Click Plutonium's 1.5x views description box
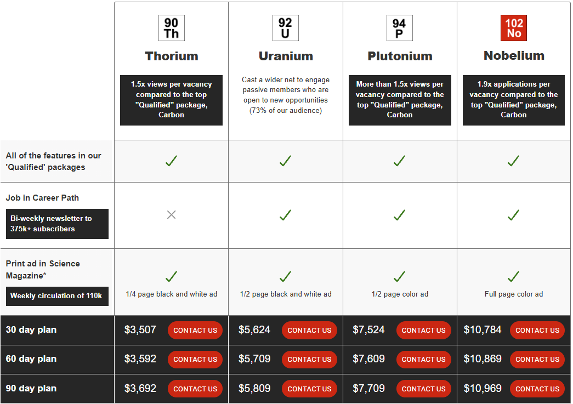The image size is (573, 404). point(400,100)
